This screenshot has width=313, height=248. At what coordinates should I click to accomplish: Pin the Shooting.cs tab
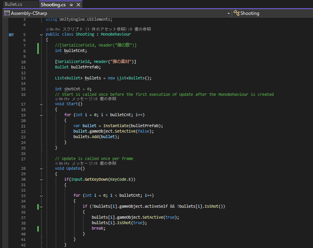(x=71, y=5)
